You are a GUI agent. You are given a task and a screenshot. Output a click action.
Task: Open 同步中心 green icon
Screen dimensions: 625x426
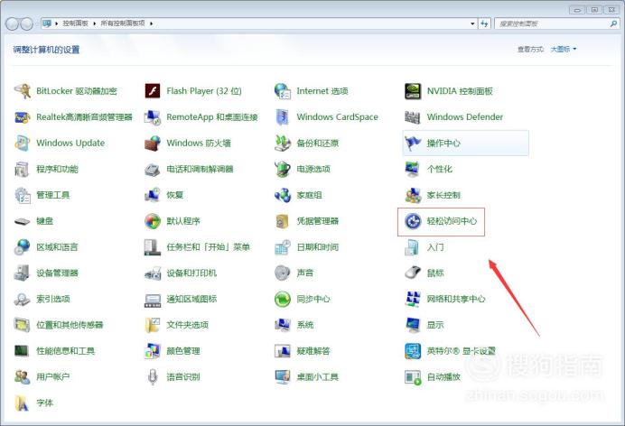283,299
